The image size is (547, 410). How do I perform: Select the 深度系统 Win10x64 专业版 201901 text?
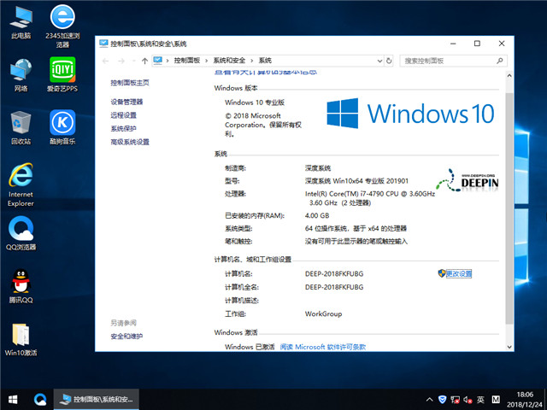pyautogui.click(x=356, y=181)
